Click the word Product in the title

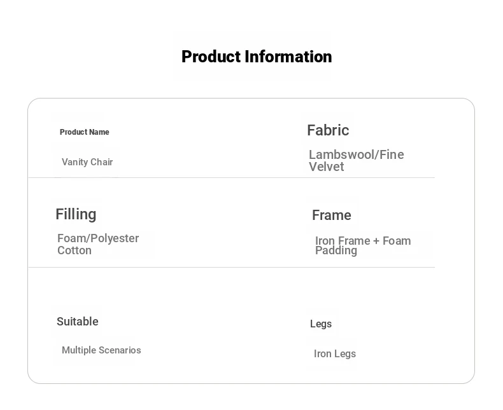coord(211,57)
